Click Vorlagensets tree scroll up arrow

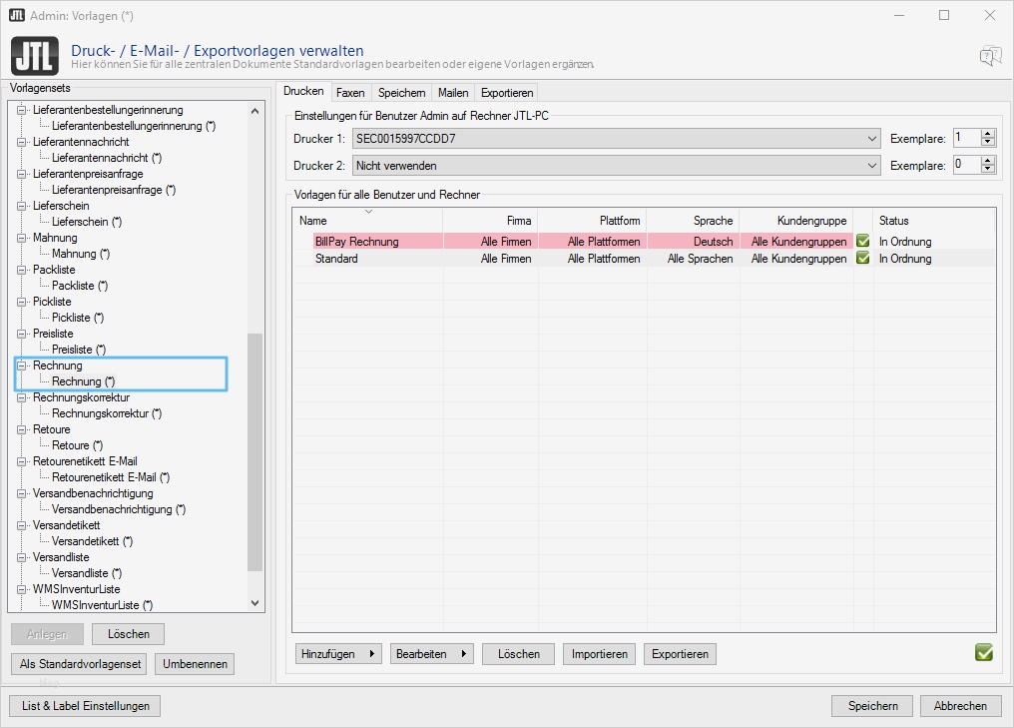point(254,111)
